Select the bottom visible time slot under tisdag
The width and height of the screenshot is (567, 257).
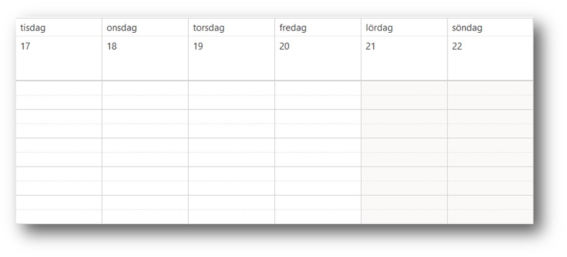point(59,216)
